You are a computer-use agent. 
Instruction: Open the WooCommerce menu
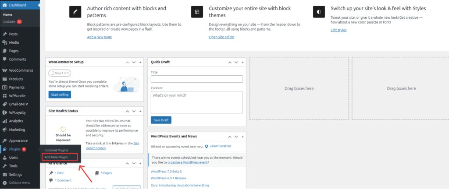click(x=20, y=70)
